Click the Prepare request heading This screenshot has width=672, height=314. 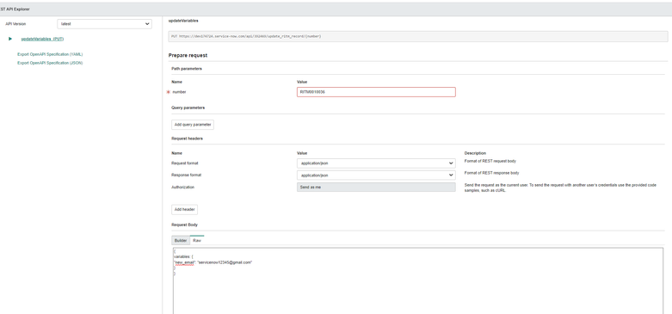188,55
